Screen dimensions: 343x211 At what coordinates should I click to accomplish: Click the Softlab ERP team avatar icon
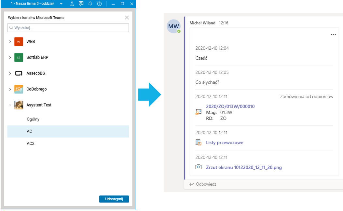coord(19,57)
